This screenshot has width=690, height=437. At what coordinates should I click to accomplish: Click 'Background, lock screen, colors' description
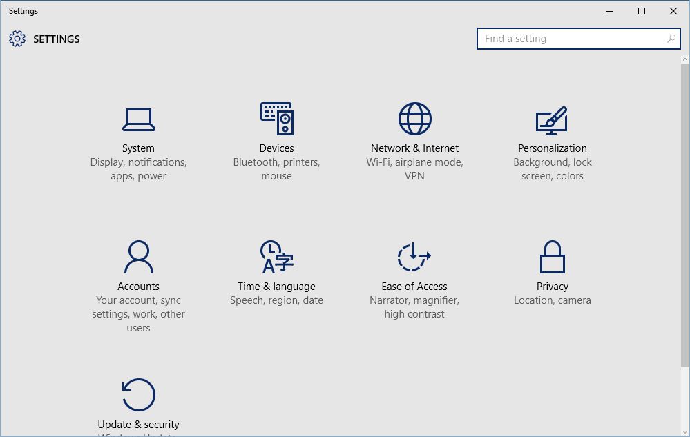(x=553, y=169)
